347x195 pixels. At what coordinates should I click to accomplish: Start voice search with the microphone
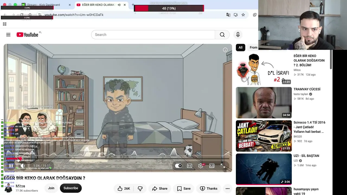(238, 35)
